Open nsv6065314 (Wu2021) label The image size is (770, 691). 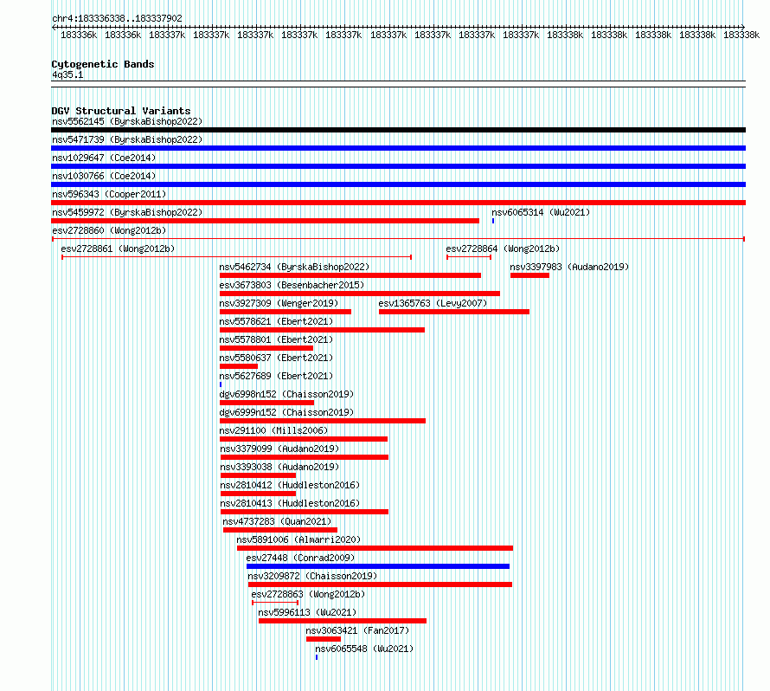(541, 212)
